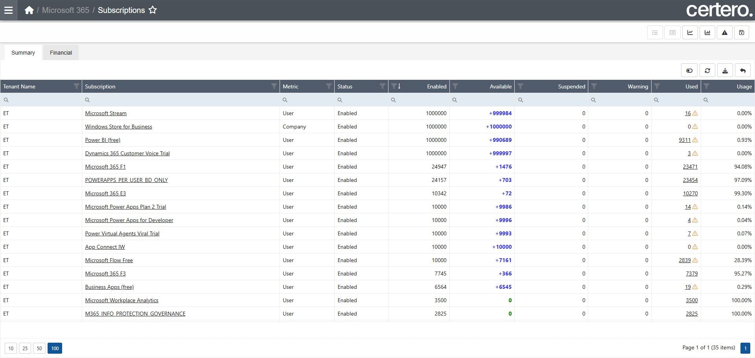
Task: Click warning icon in Power Virtual Agents row
Action: [x=695, y=233]
